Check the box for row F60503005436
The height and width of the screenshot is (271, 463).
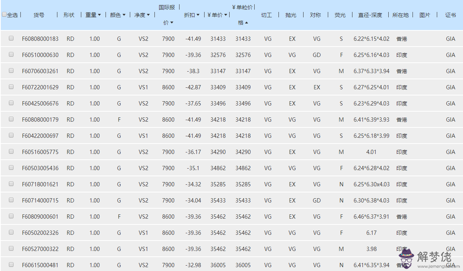coord(11,167)
